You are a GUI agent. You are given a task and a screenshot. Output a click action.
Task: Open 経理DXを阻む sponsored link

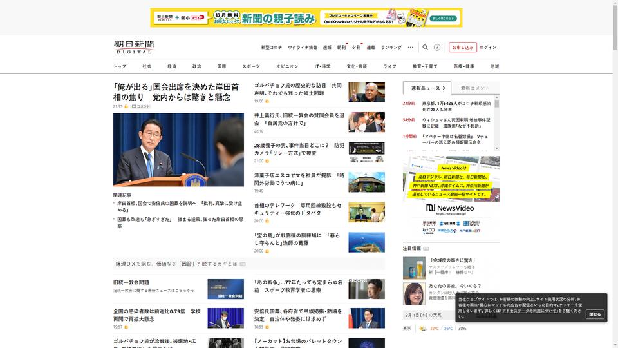point(176,264)
